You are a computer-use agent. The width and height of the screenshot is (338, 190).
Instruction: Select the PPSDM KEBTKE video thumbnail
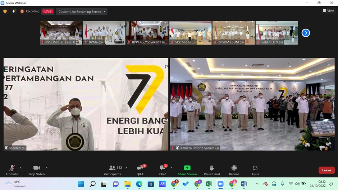click(x=61, y=33)
